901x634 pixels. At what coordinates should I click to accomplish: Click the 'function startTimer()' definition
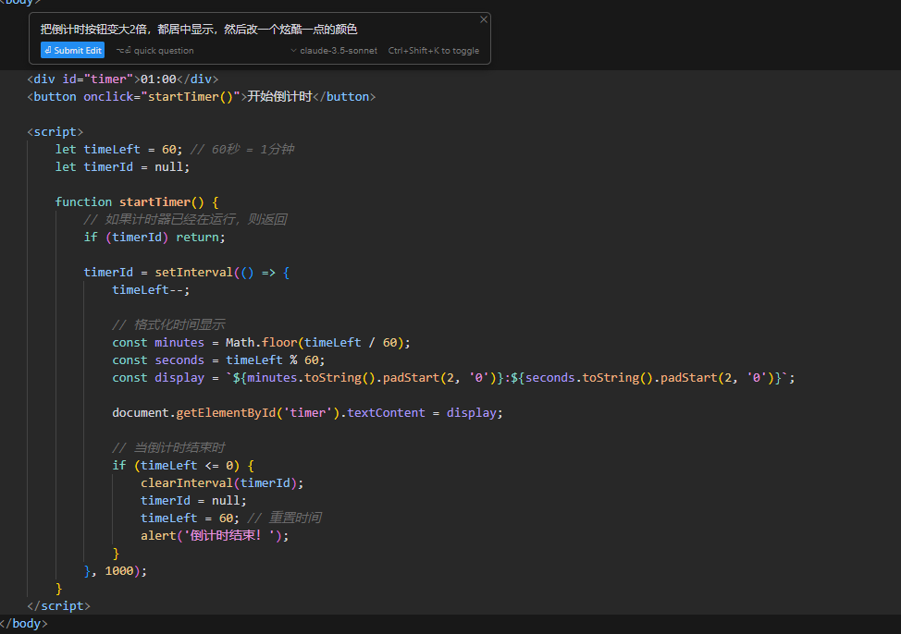click(x=137, y=202)
